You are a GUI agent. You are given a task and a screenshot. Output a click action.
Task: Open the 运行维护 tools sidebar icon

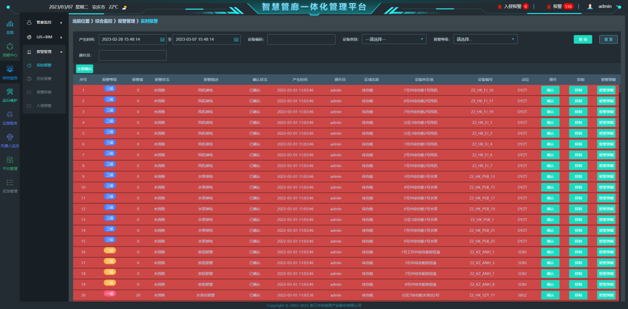click(10, 92)
